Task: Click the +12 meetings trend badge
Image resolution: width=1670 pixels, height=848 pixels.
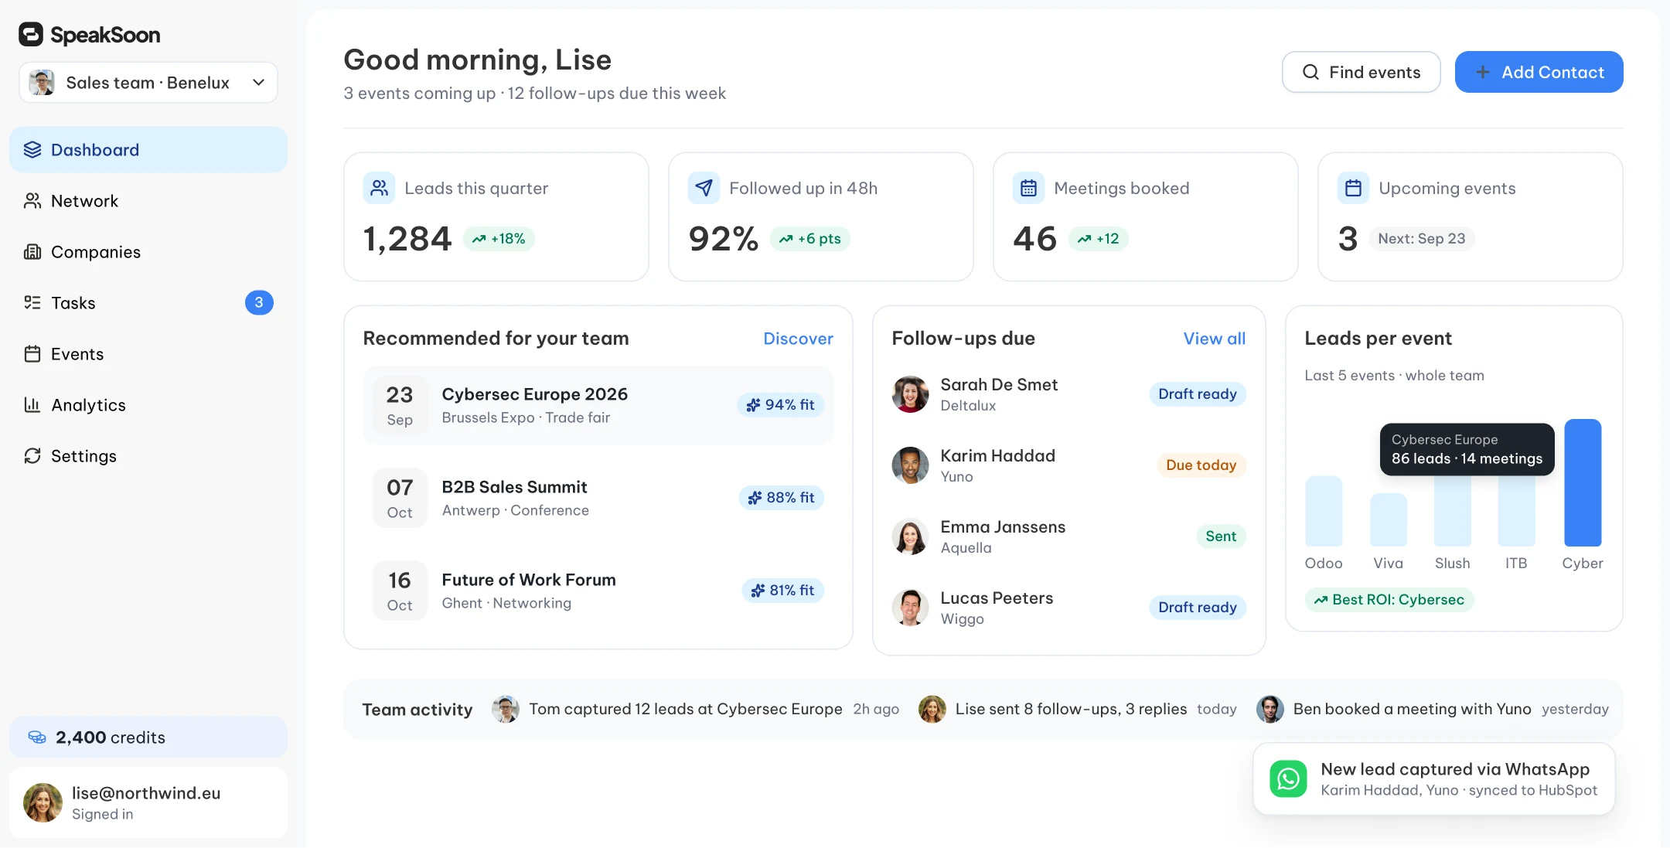Action: (1099, 239)
